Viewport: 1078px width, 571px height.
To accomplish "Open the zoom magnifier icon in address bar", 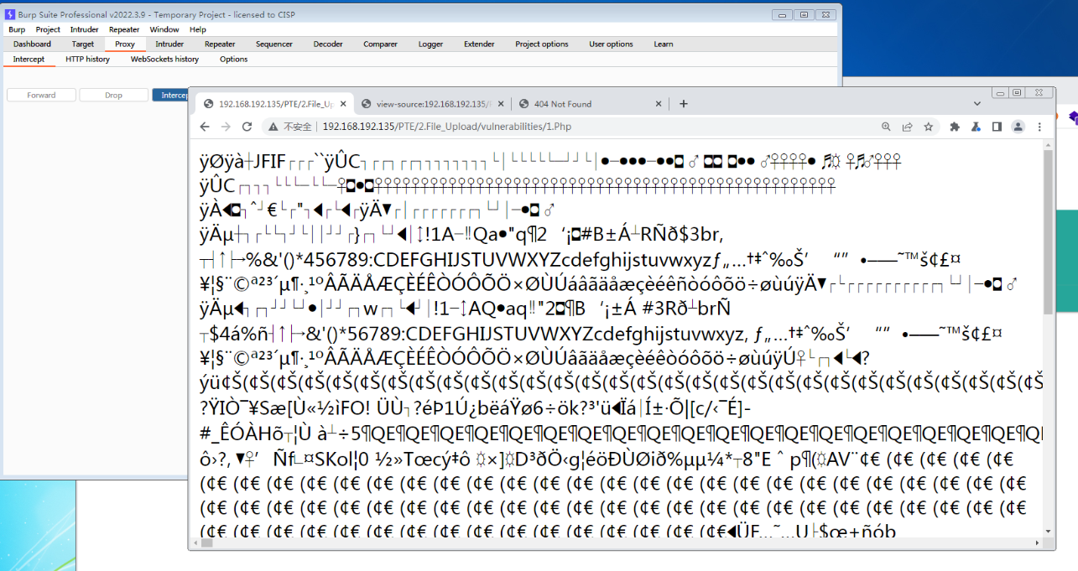I will (x=887, y=127).
